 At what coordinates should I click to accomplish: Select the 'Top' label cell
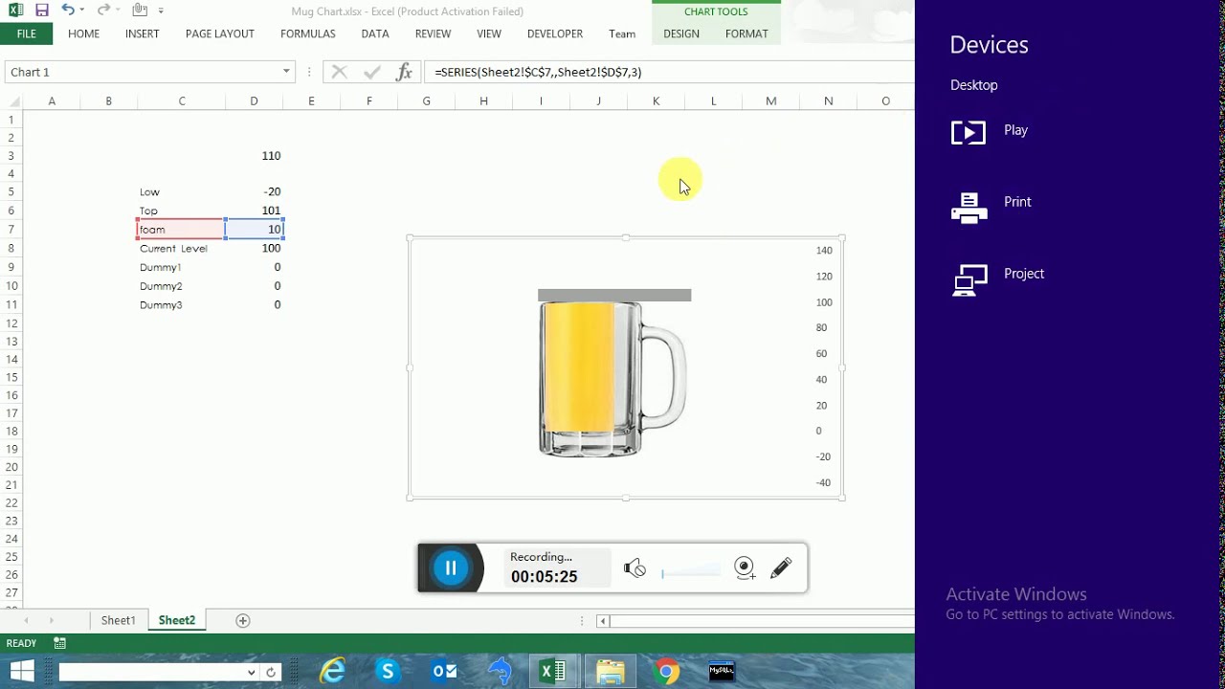(181, 211)
